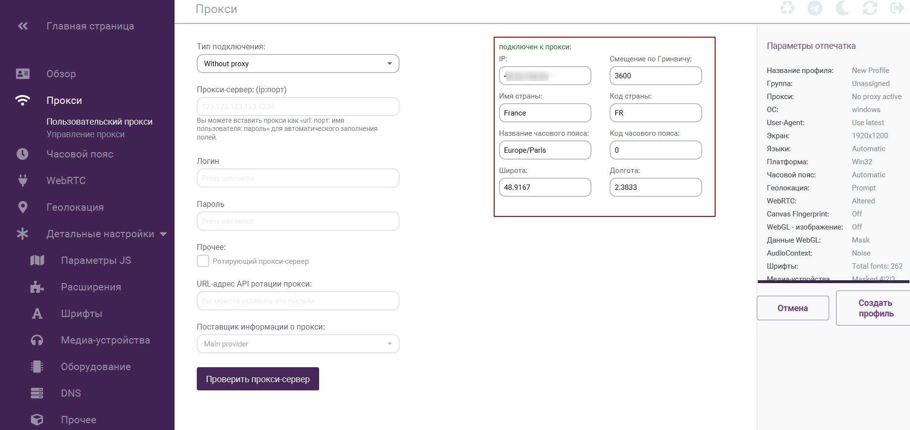Go to Главная страница
The image size is (910, 430).
[90, 26]
